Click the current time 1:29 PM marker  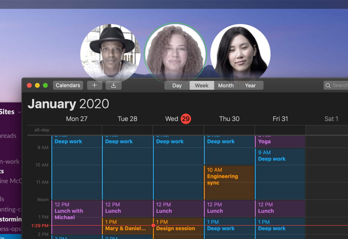coord(40,225)
